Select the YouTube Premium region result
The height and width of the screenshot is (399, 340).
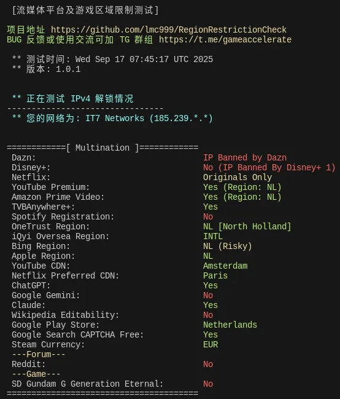coord(242,187)
